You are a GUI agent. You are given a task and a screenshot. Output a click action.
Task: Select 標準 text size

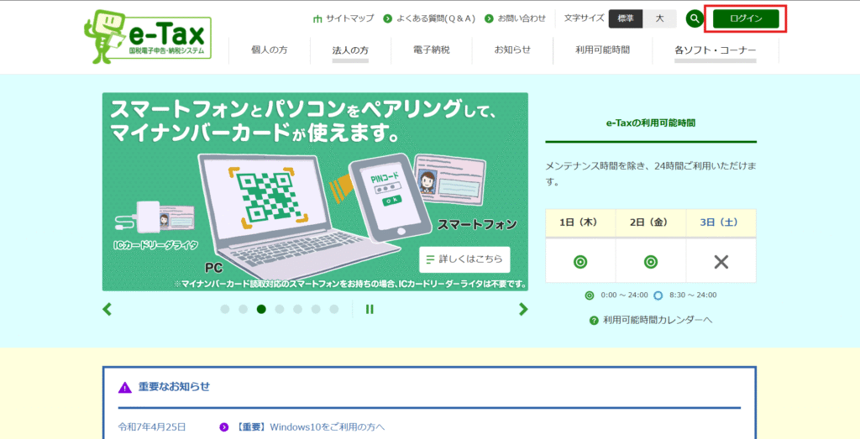click(x=626, y=18)
